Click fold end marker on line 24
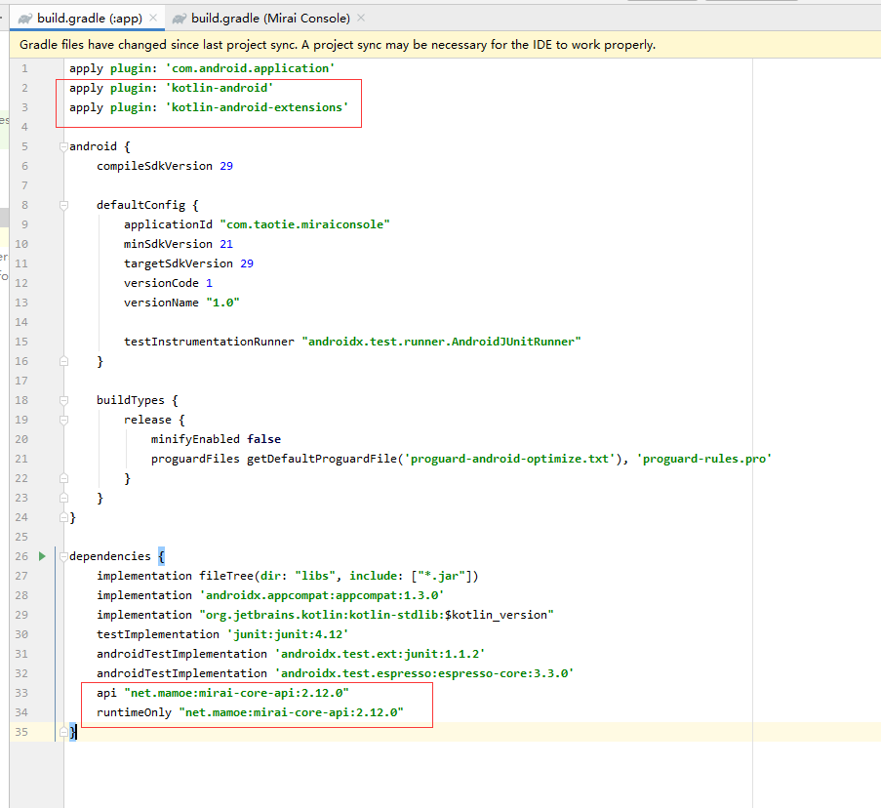881x808 pixels. 63,517
